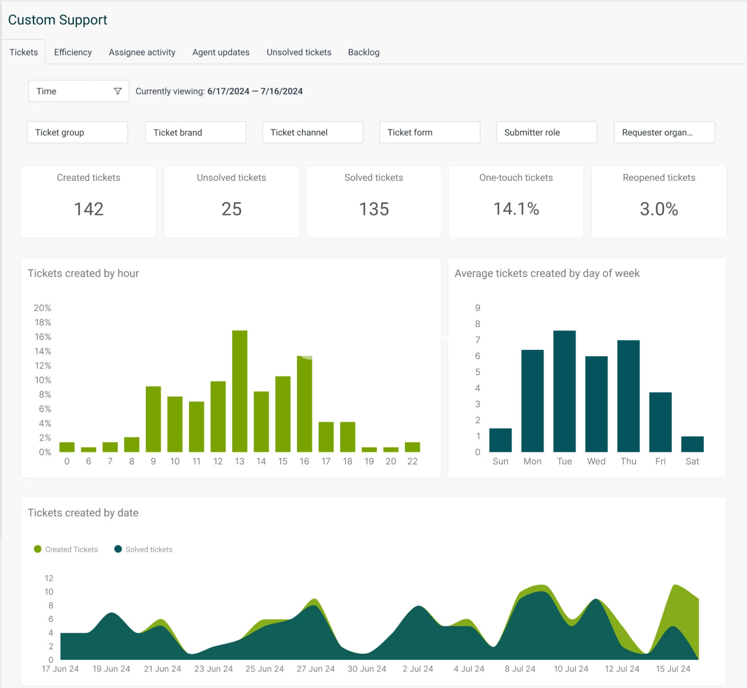The image size is (747, 688).
Task: Select the Unsolved tickets tab
Action: [299, 52]
